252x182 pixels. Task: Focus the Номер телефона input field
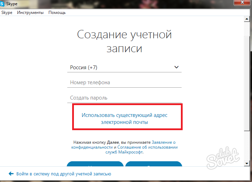click(124, 82)
